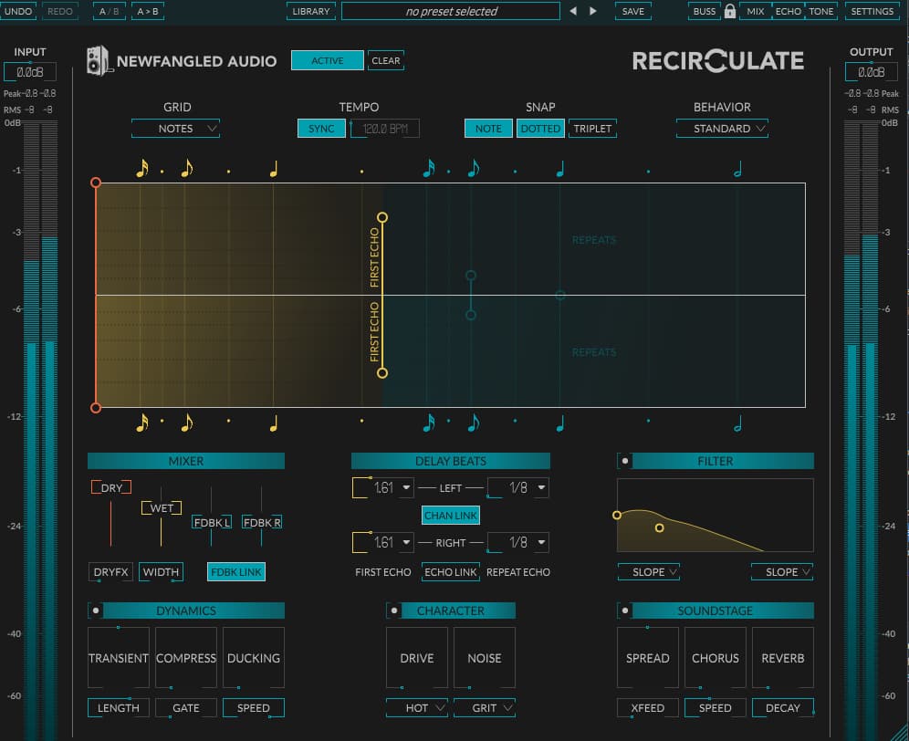Open right first echo 1.61 dropdown
Image resolution: width=909 pixels, height=741 pixels.
coord(406,542)
